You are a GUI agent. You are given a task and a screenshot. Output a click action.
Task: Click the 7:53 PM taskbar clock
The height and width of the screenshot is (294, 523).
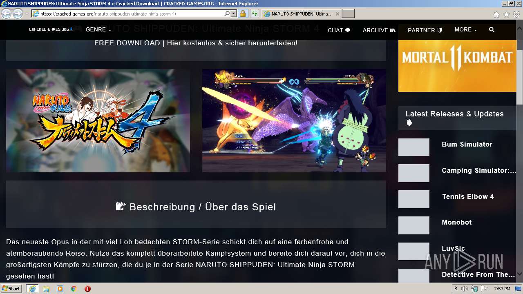[502, 289]
